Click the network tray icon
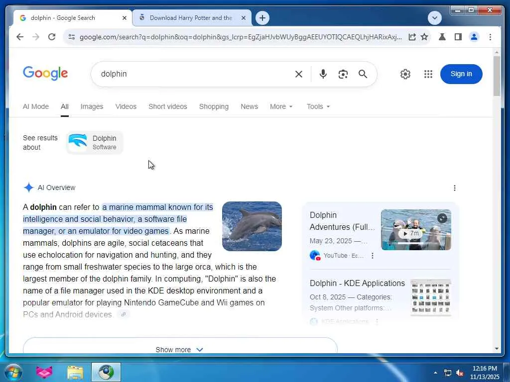Image resolution: width=510 pixels, height=382 pixels. coord(448,373)
